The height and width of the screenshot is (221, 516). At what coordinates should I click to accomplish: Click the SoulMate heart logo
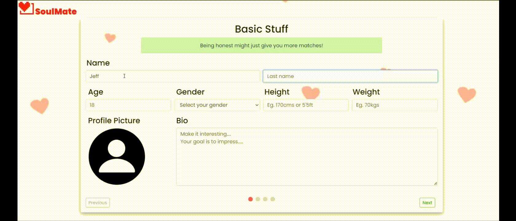[26, 8]
